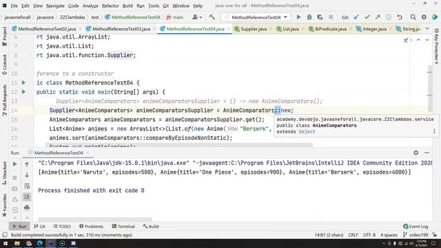
Task: Show hidden editor tabs with the chevron
Action: [x=427, y=29]
